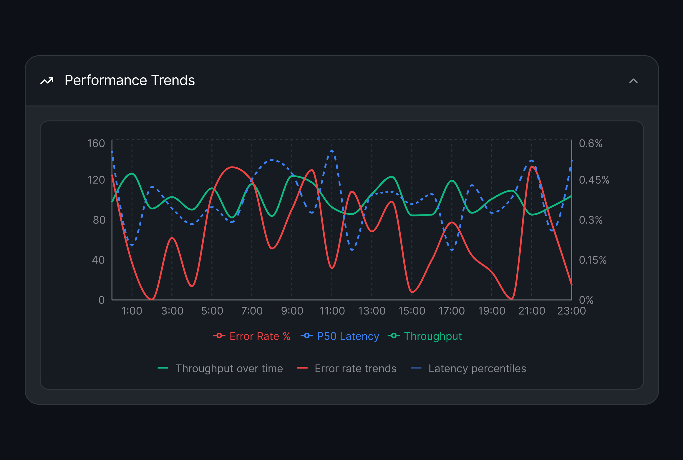
Task: Select the Throughput legend marker icon
Action: pyautogui.click(x=394, y=336)
